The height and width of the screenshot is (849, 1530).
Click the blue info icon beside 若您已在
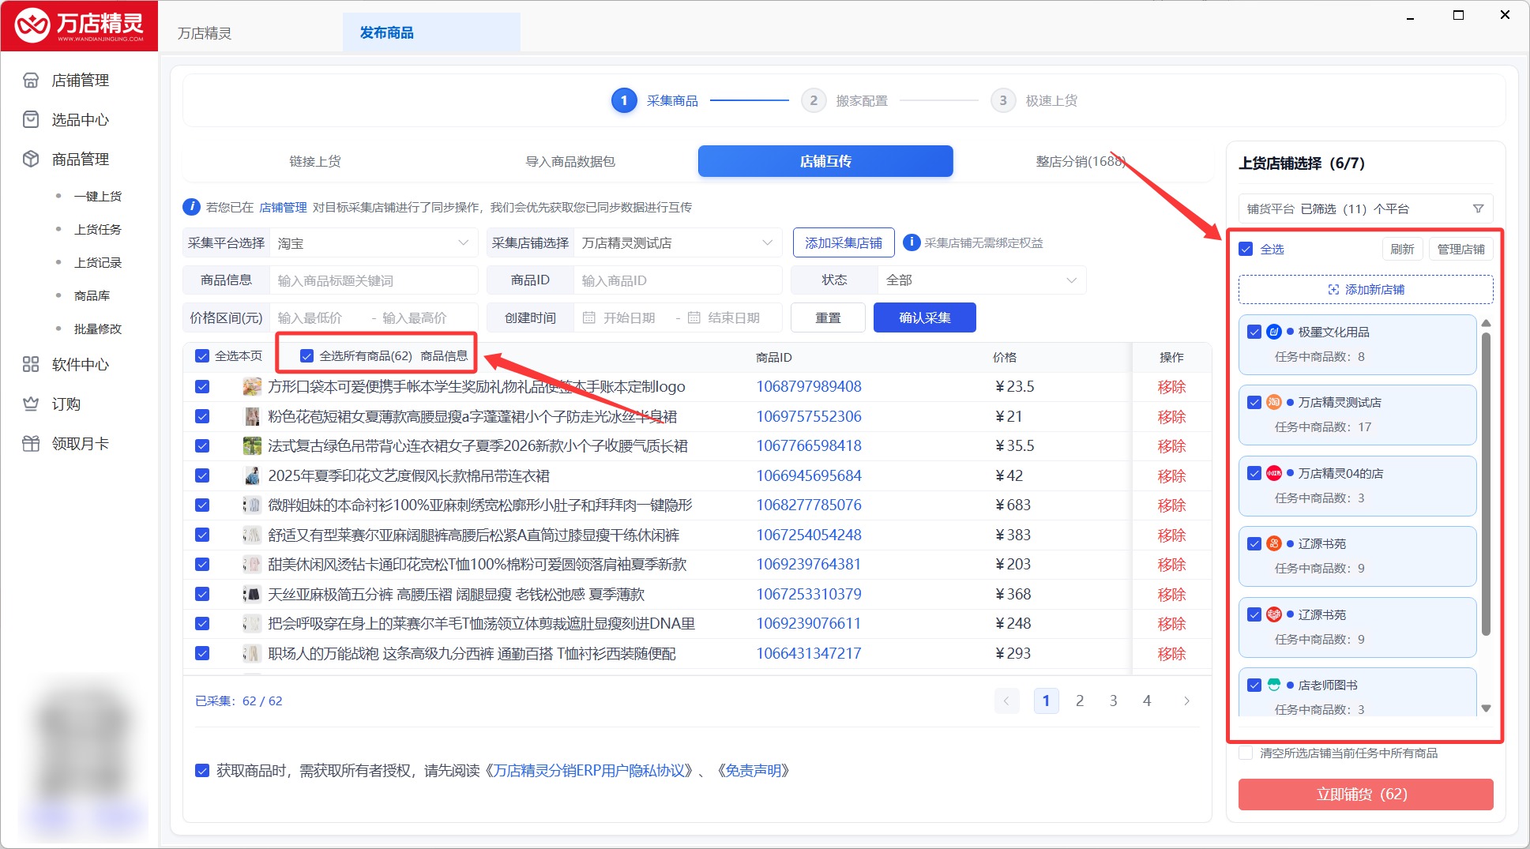point(191,207)
